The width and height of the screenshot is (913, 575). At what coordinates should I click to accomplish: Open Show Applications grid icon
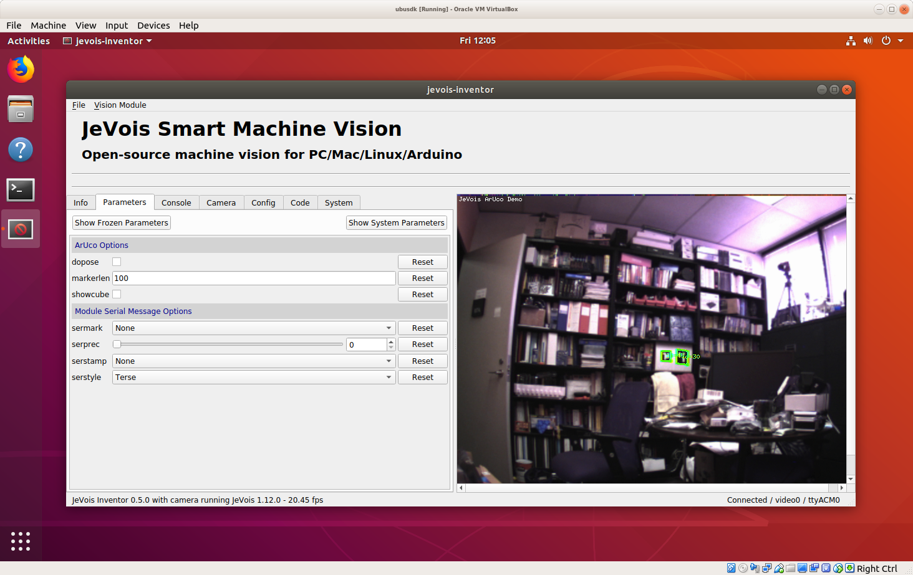point(21,541)
